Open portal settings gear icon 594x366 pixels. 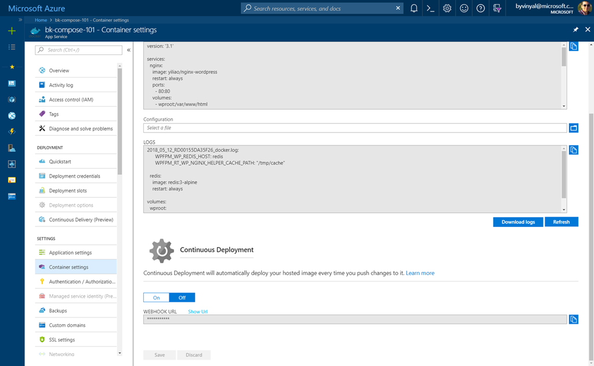point(447,9)
